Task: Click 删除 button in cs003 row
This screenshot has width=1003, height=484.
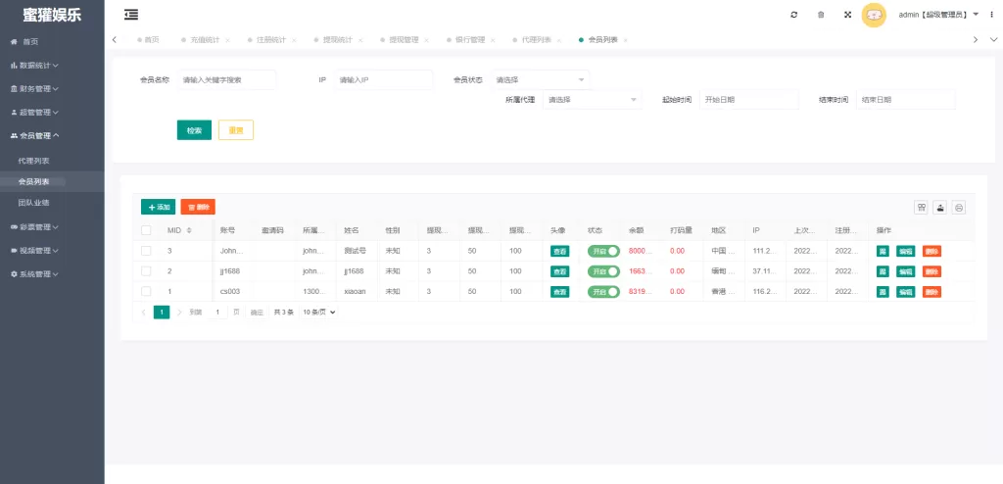Action: [932, 292]
